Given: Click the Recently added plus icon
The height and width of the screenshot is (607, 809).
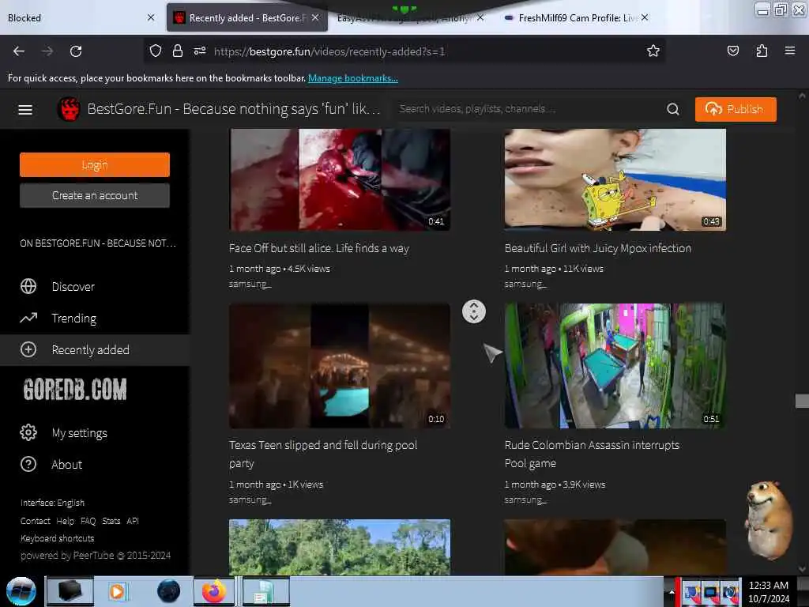Looking at the screenshot, I should [28, 349].
